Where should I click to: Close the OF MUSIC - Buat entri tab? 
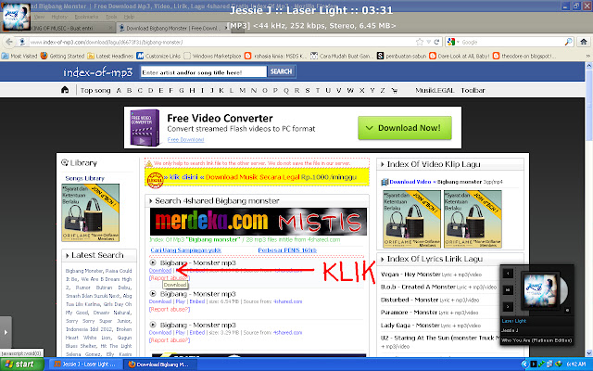point(110,28)
